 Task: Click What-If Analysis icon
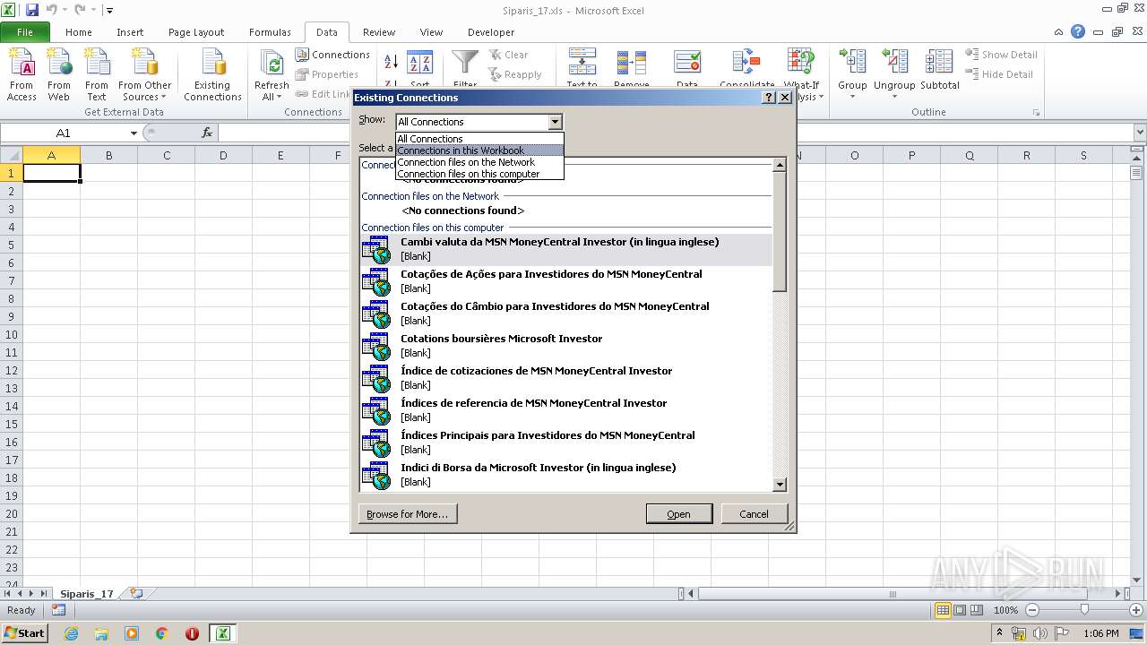(x=801, y=63)
